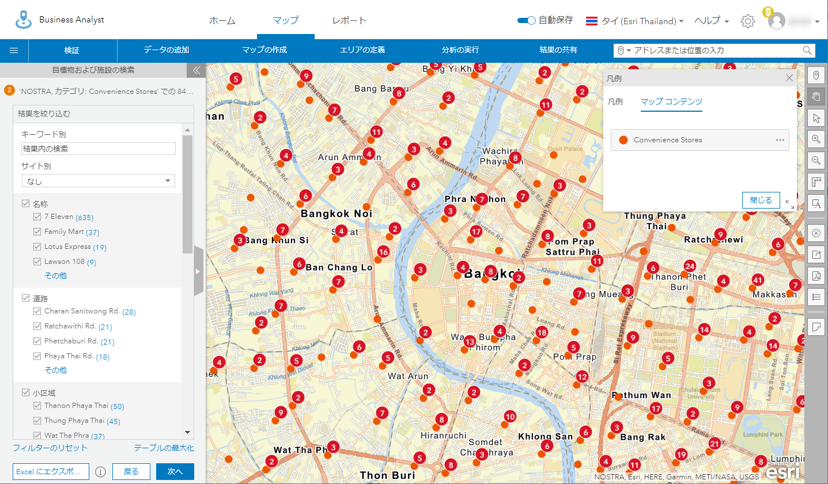Collapse the side panel with double chevron
The height and width of the screenshot is (484, 828).
tap(196, 70)
